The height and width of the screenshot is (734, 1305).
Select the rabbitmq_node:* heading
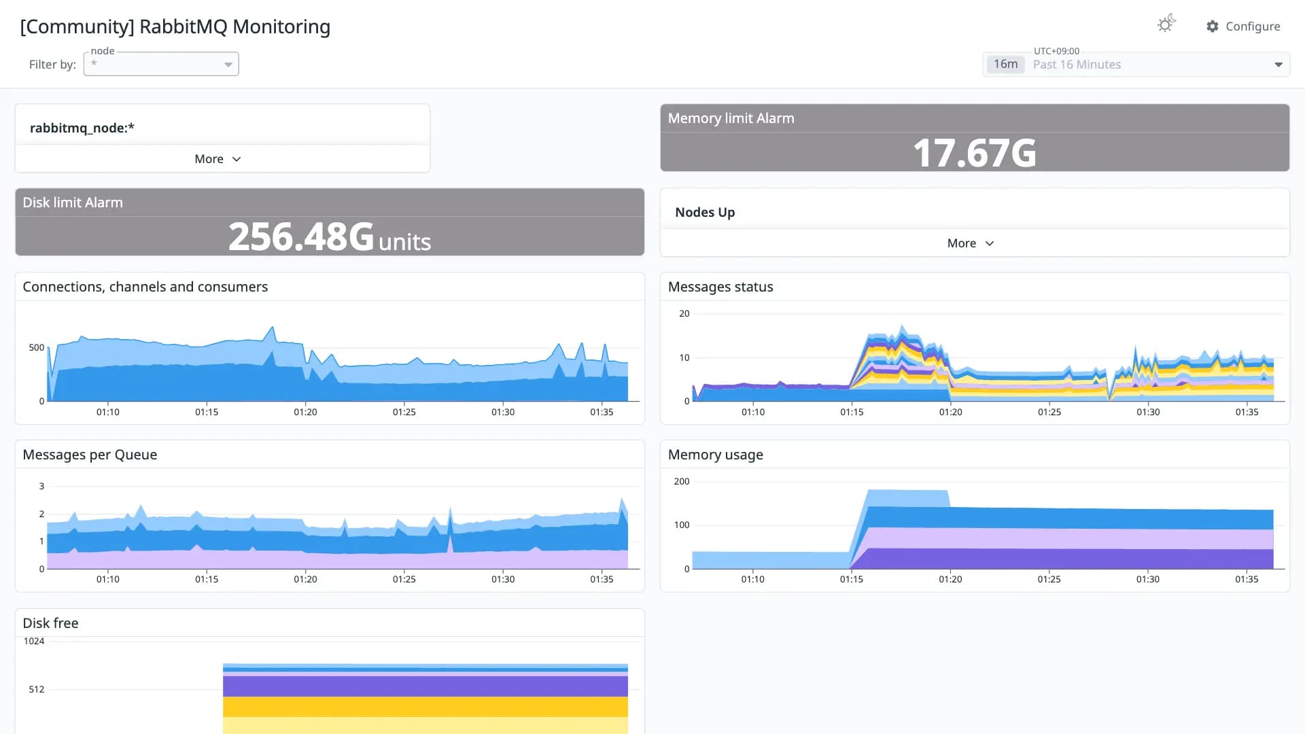tap(82, 128)
